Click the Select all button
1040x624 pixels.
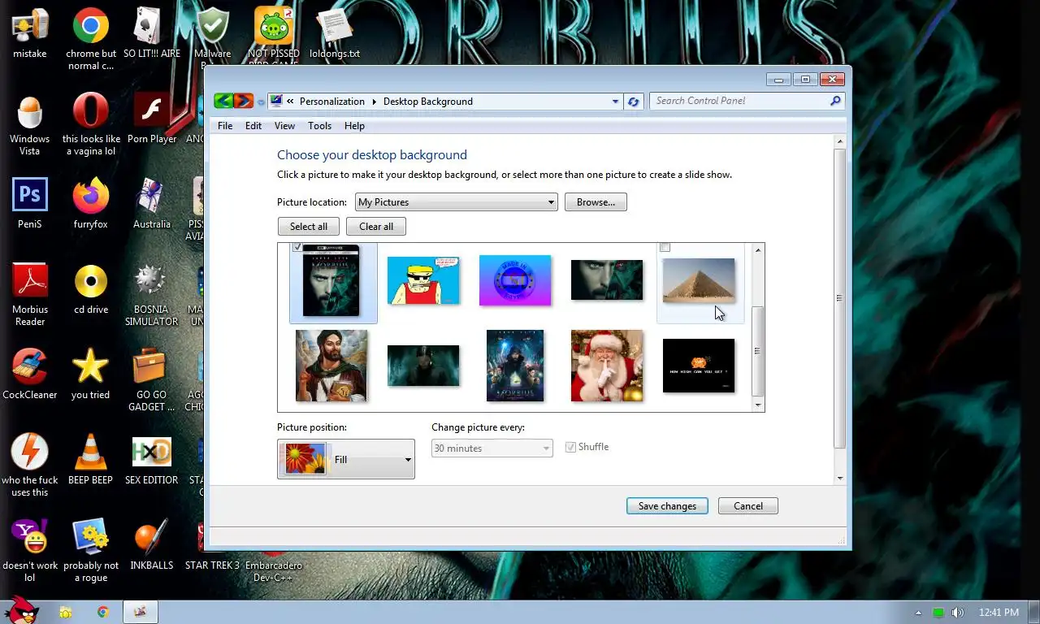pos(309,227)
